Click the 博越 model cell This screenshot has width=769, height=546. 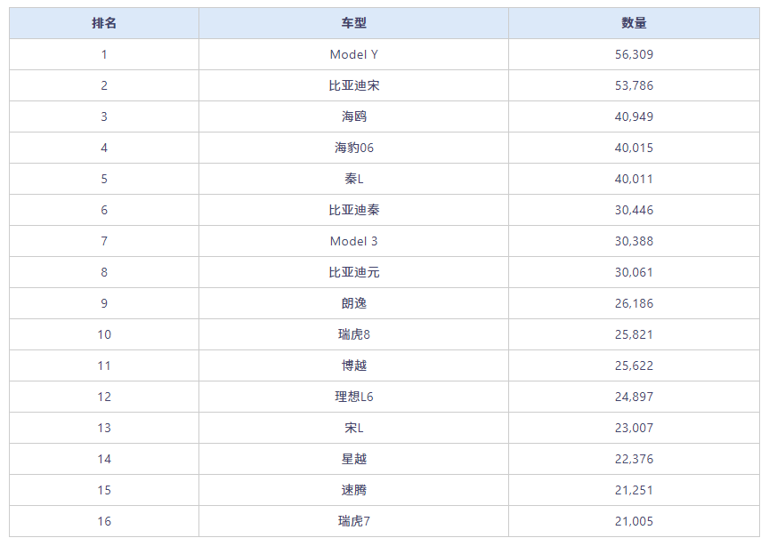coord(353,365)
